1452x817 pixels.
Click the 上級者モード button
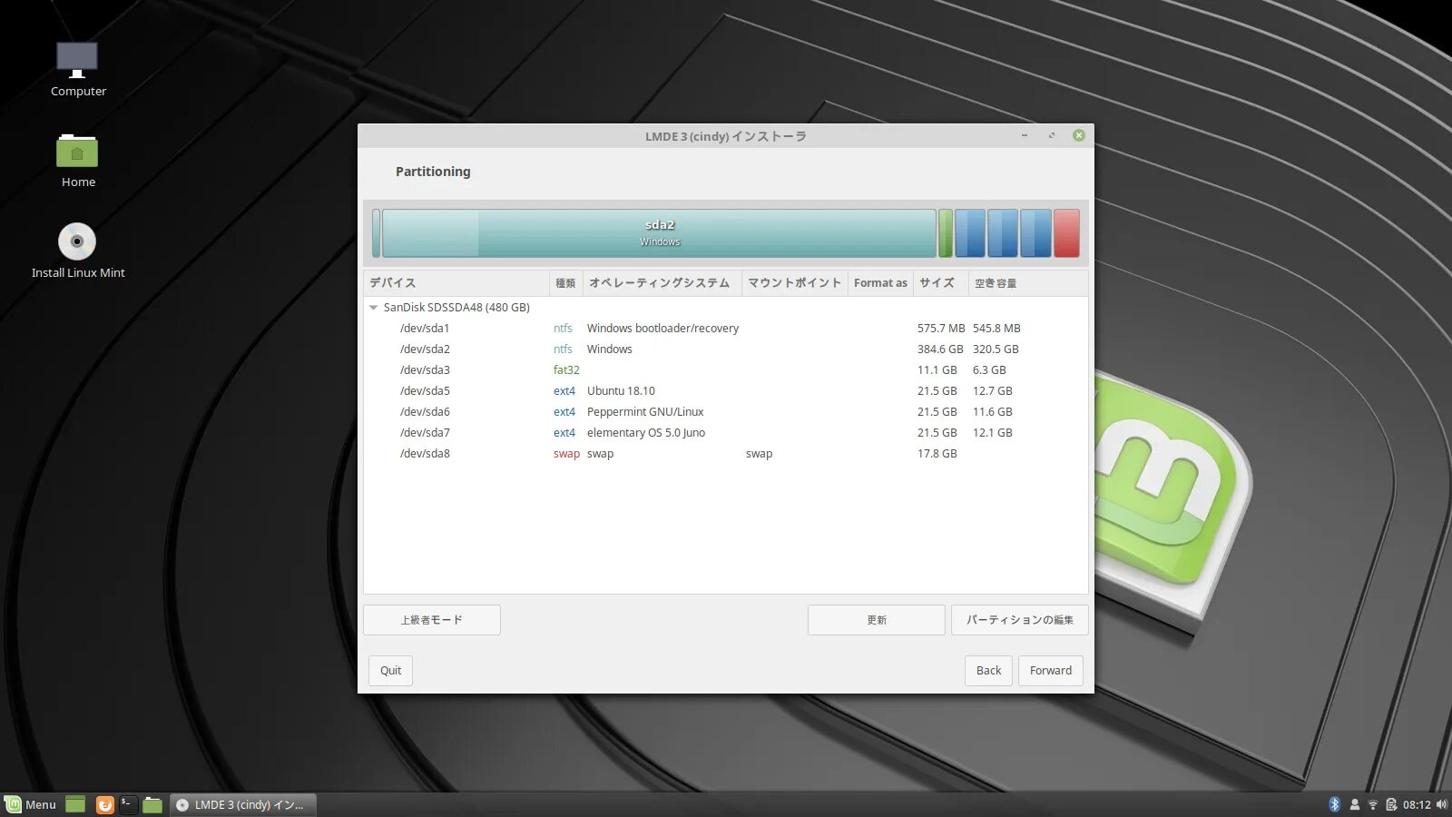432,620
